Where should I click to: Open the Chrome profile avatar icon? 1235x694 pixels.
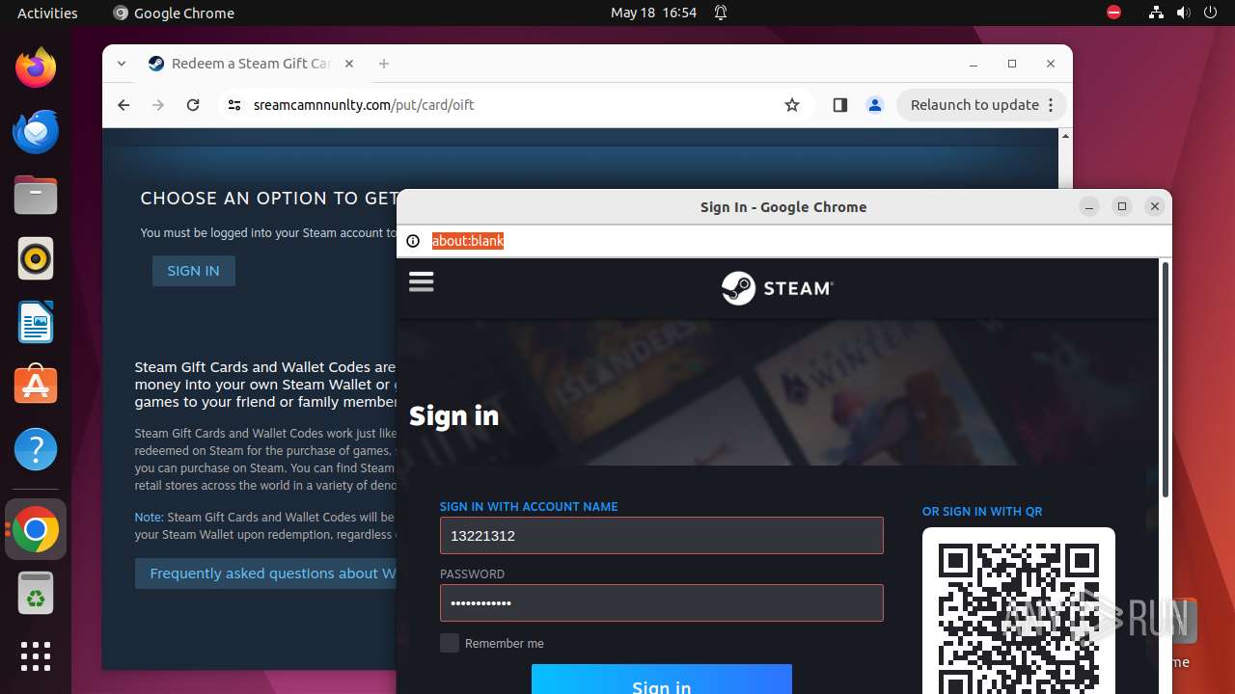pos(875,105)
